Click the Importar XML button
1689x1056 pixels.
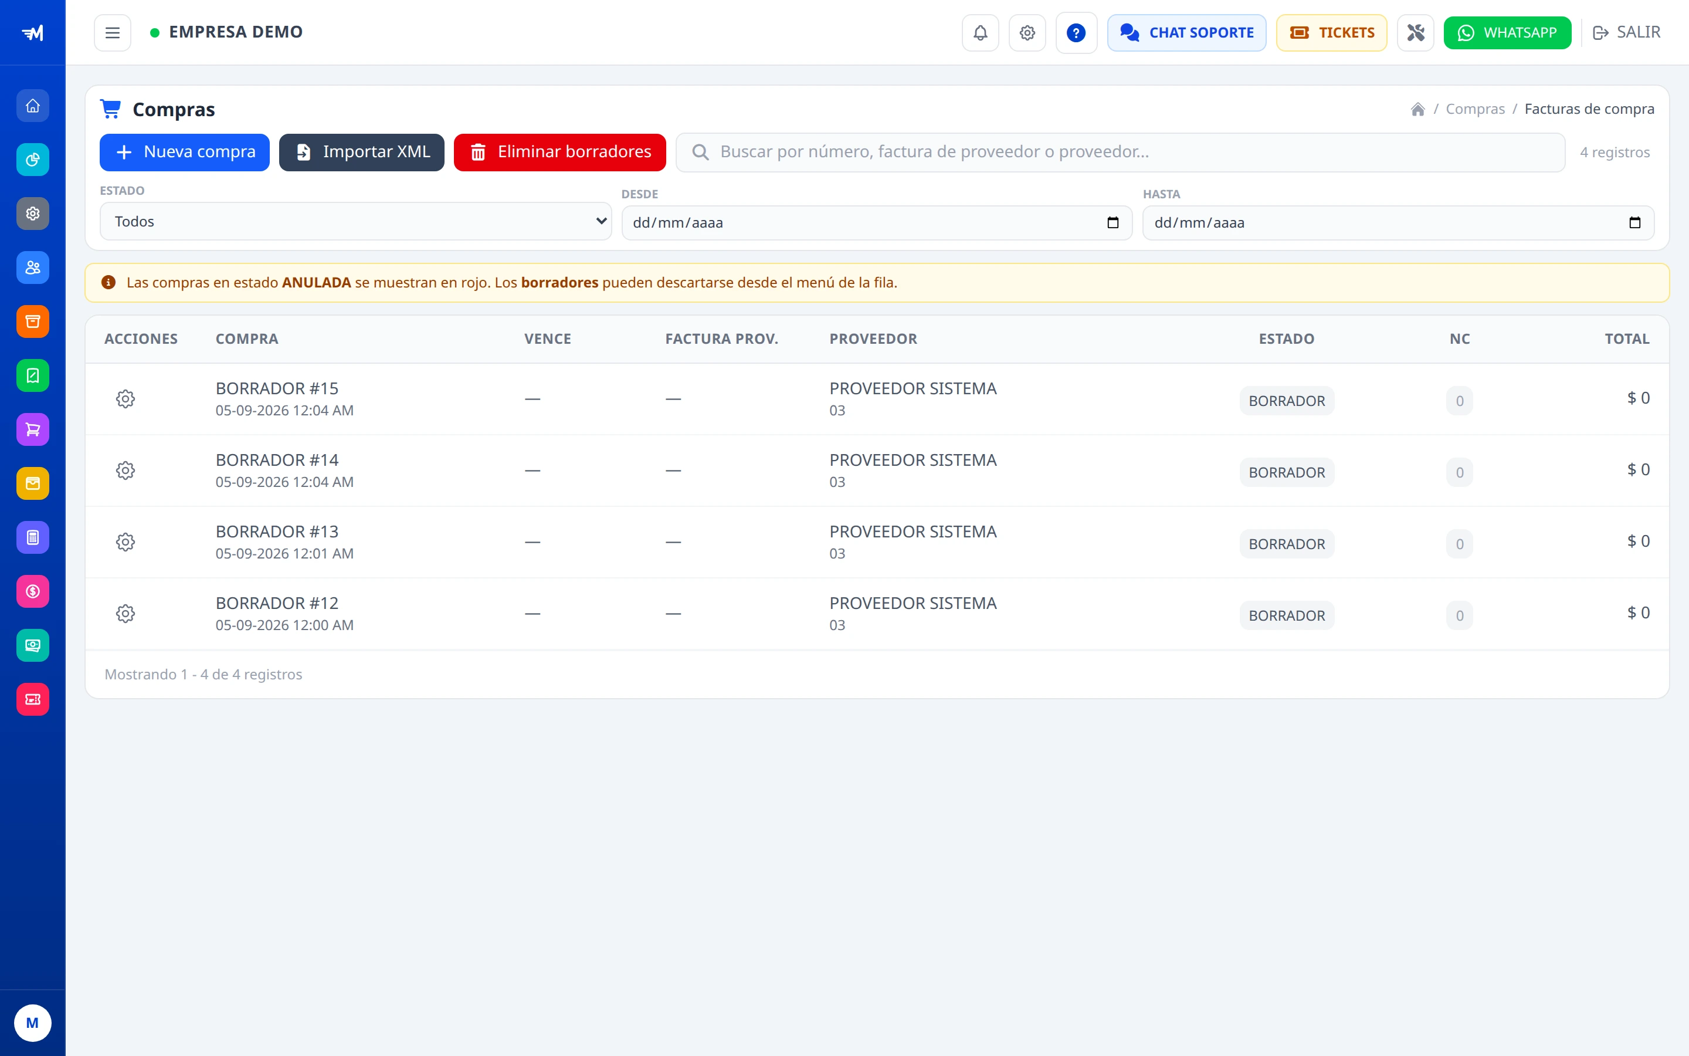[361, 153]
